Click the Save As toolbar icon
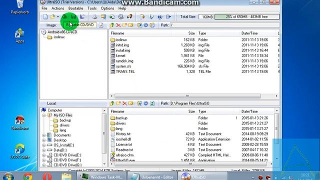Image resolution: width=320 pixels, height=180 pixels. click(82, 16)
